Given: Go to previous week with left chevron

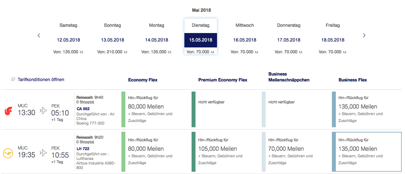Looking at the screenshot, I should click(39, 35).
